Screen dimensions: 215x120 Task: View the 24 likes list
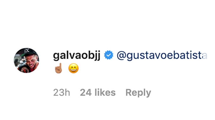(x=98, y=92)
